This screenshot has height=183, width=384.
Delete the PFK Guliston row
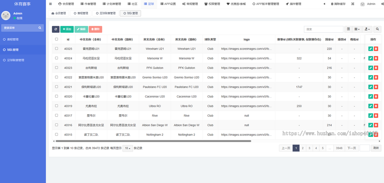click(x=376, y=68)
